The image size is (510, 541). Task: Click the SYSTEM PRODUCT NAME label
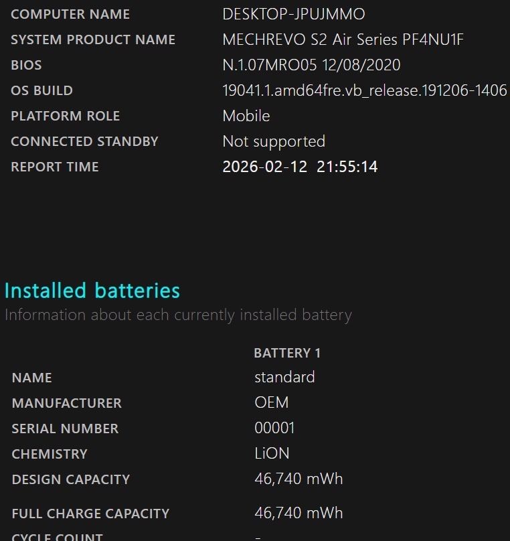point(93,40)
